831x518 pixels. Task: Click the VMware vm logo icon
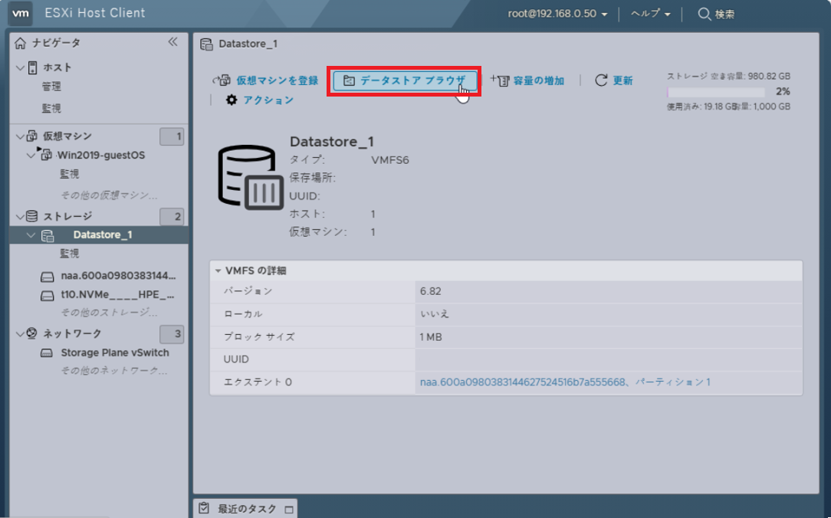click(23, 13)
